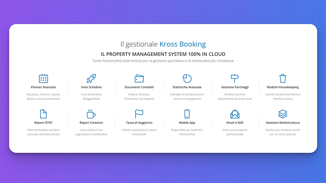The image size is (326, 183).
Task: Click the Modulo Housekeeping trash bin icon
Action: click(x=283, y=78)
